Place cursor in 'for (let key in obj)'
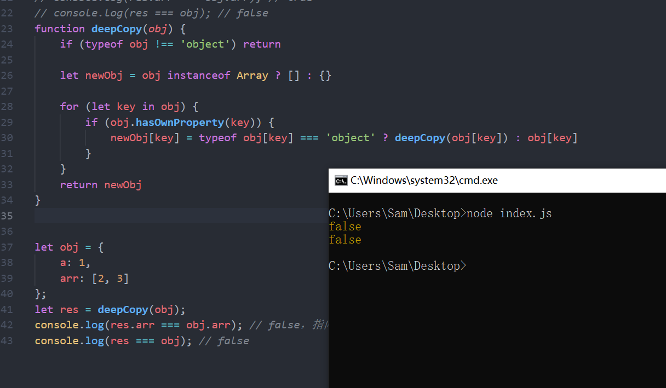Image resolution: width=666 pixels, height=388 pixels. tap(129, 107)
